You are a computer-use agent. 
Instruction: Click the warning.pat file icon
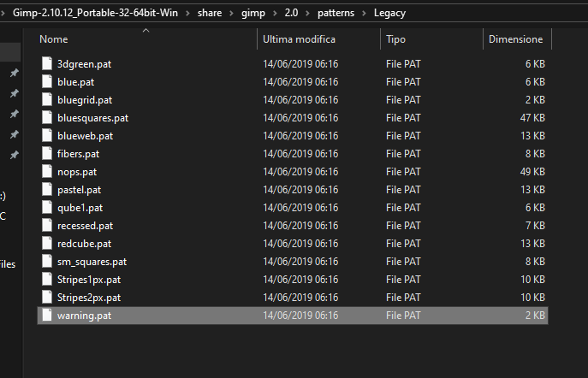click(x=47, y=315)
